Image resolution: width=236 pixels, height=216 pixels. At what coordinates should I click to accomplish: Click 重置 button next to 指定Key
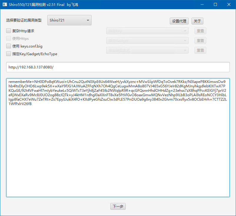(x=200, y=31)
